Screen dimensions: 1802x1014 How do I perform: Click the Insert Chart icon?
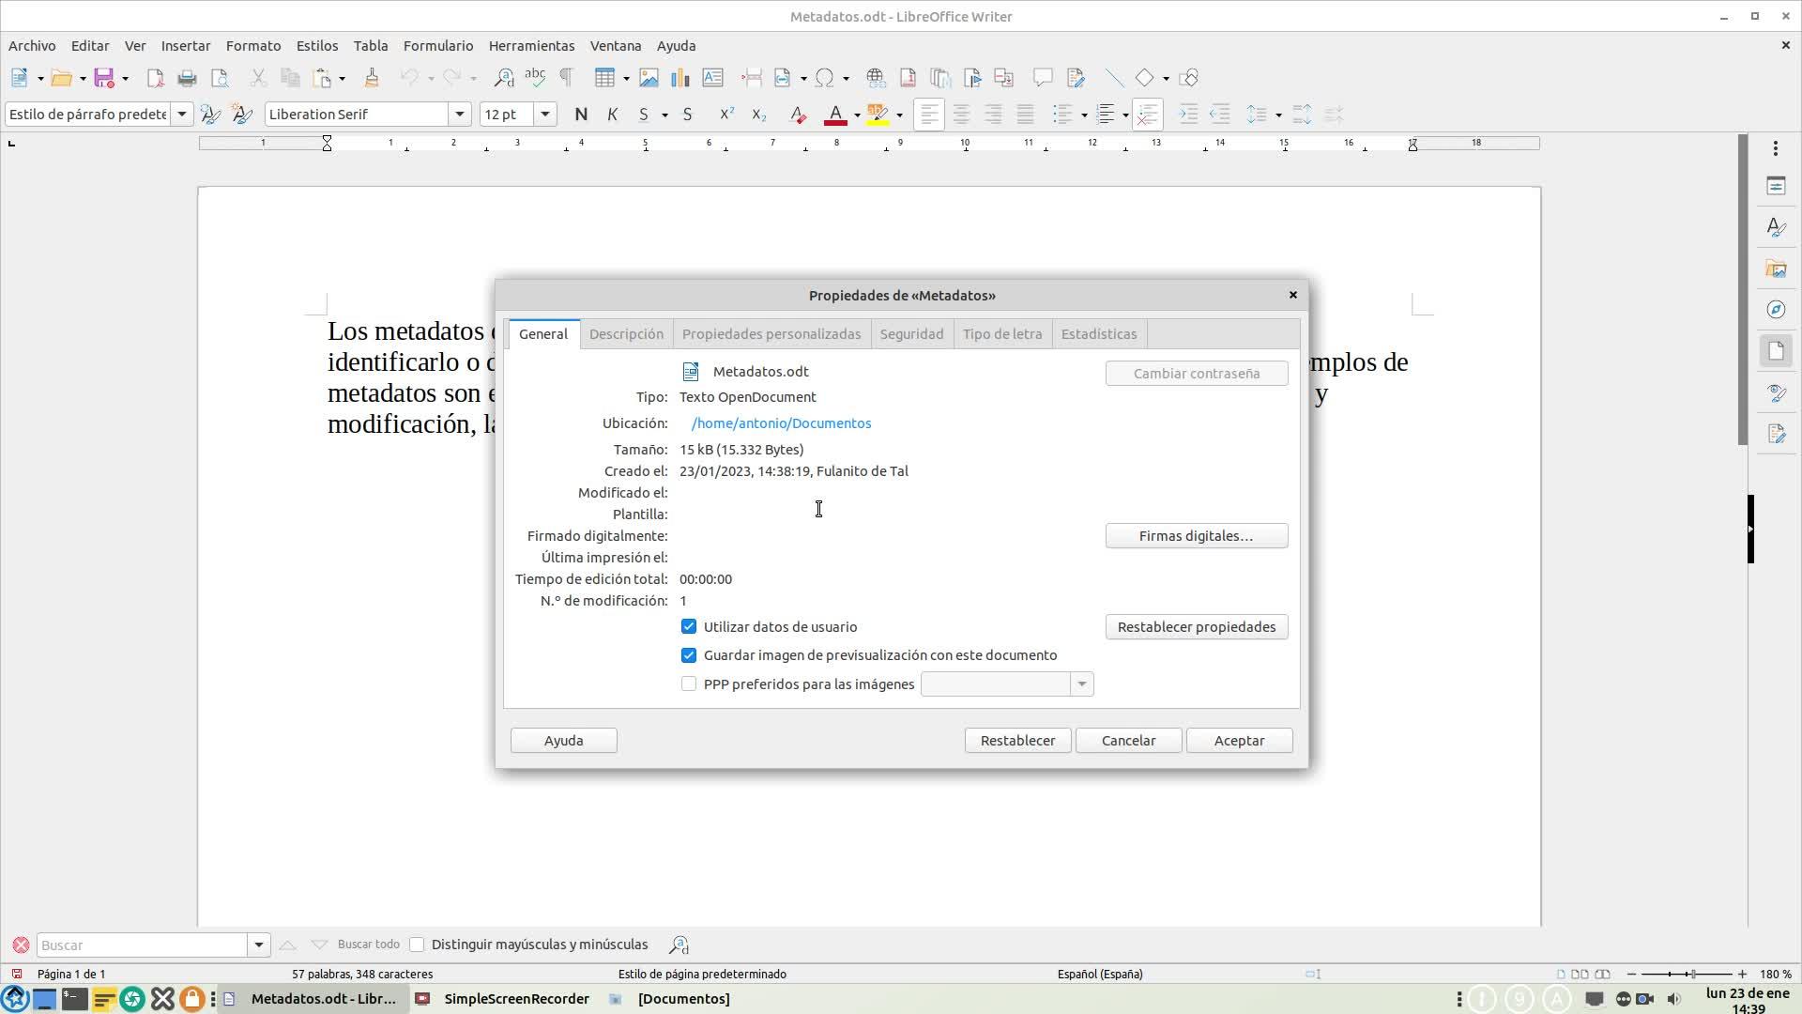tap(680, 78)
